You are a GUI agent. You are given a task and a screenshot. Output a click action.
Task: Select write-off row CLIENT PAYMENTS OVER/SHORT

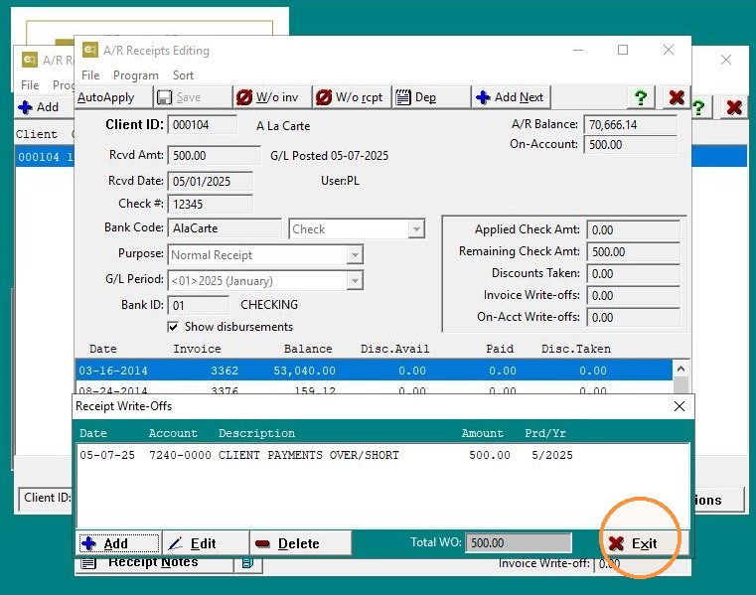382,455
